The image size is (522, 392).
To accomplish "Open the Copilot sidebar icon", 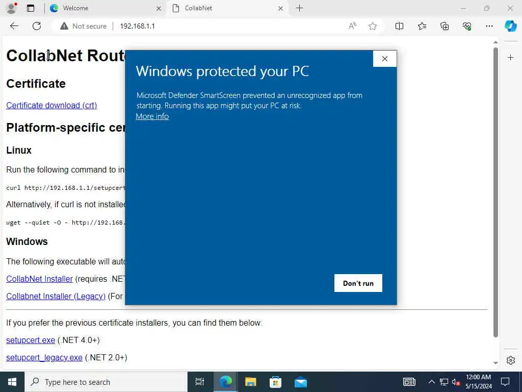I will click(510, 26).
